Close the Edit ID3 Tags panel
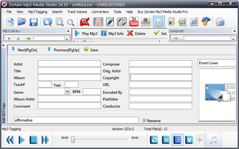Viewport: 239px width, 149px height. coord(3,45)
